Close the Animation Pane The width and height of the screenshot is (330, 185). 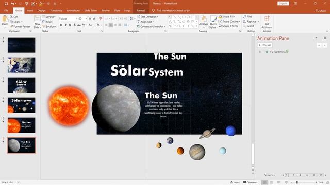coord(325,38)
